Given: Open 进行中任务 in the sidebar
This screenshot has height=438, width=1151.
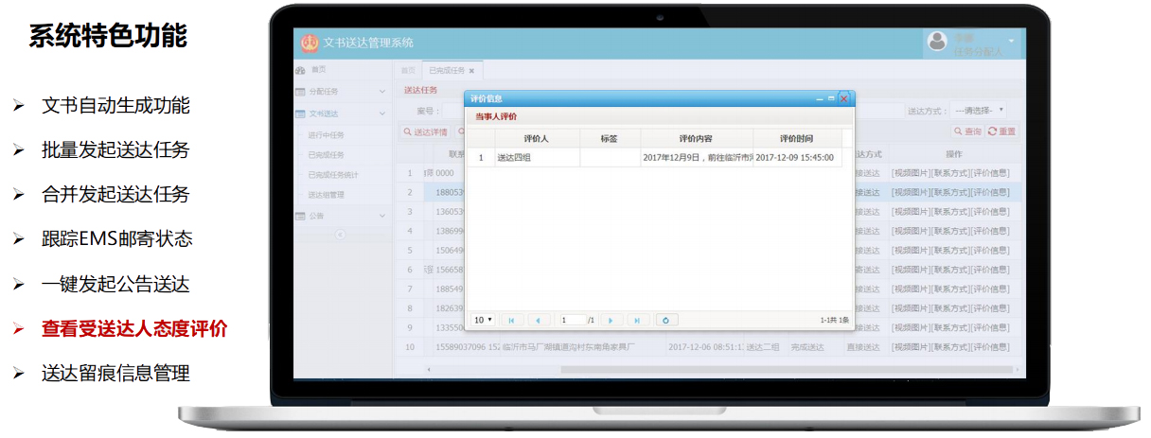Looking at the screenshot, I should (x=326, y=134).
